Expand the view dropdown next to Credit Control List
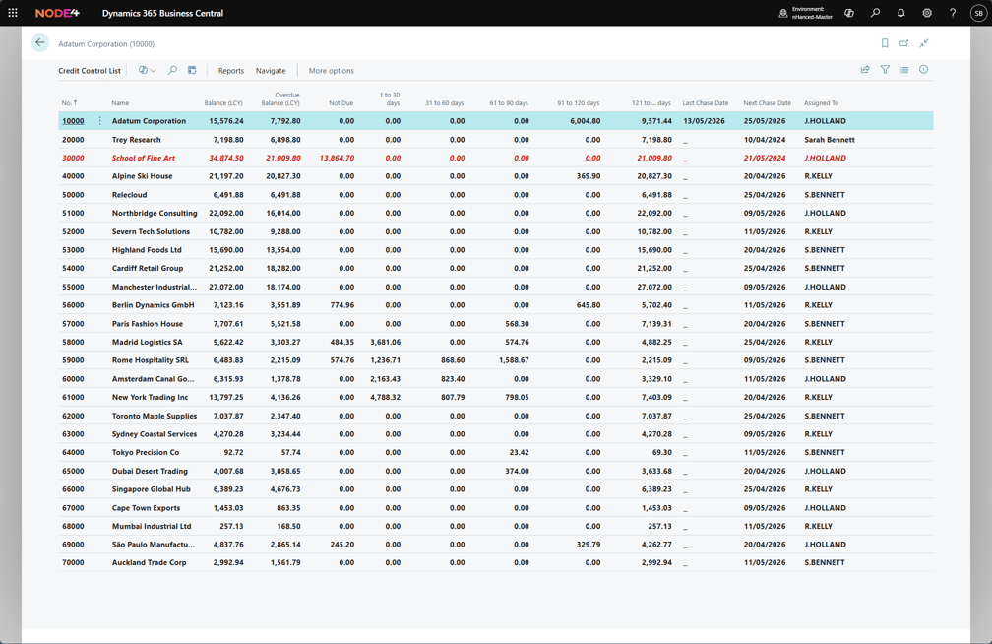 pos(147,70)
